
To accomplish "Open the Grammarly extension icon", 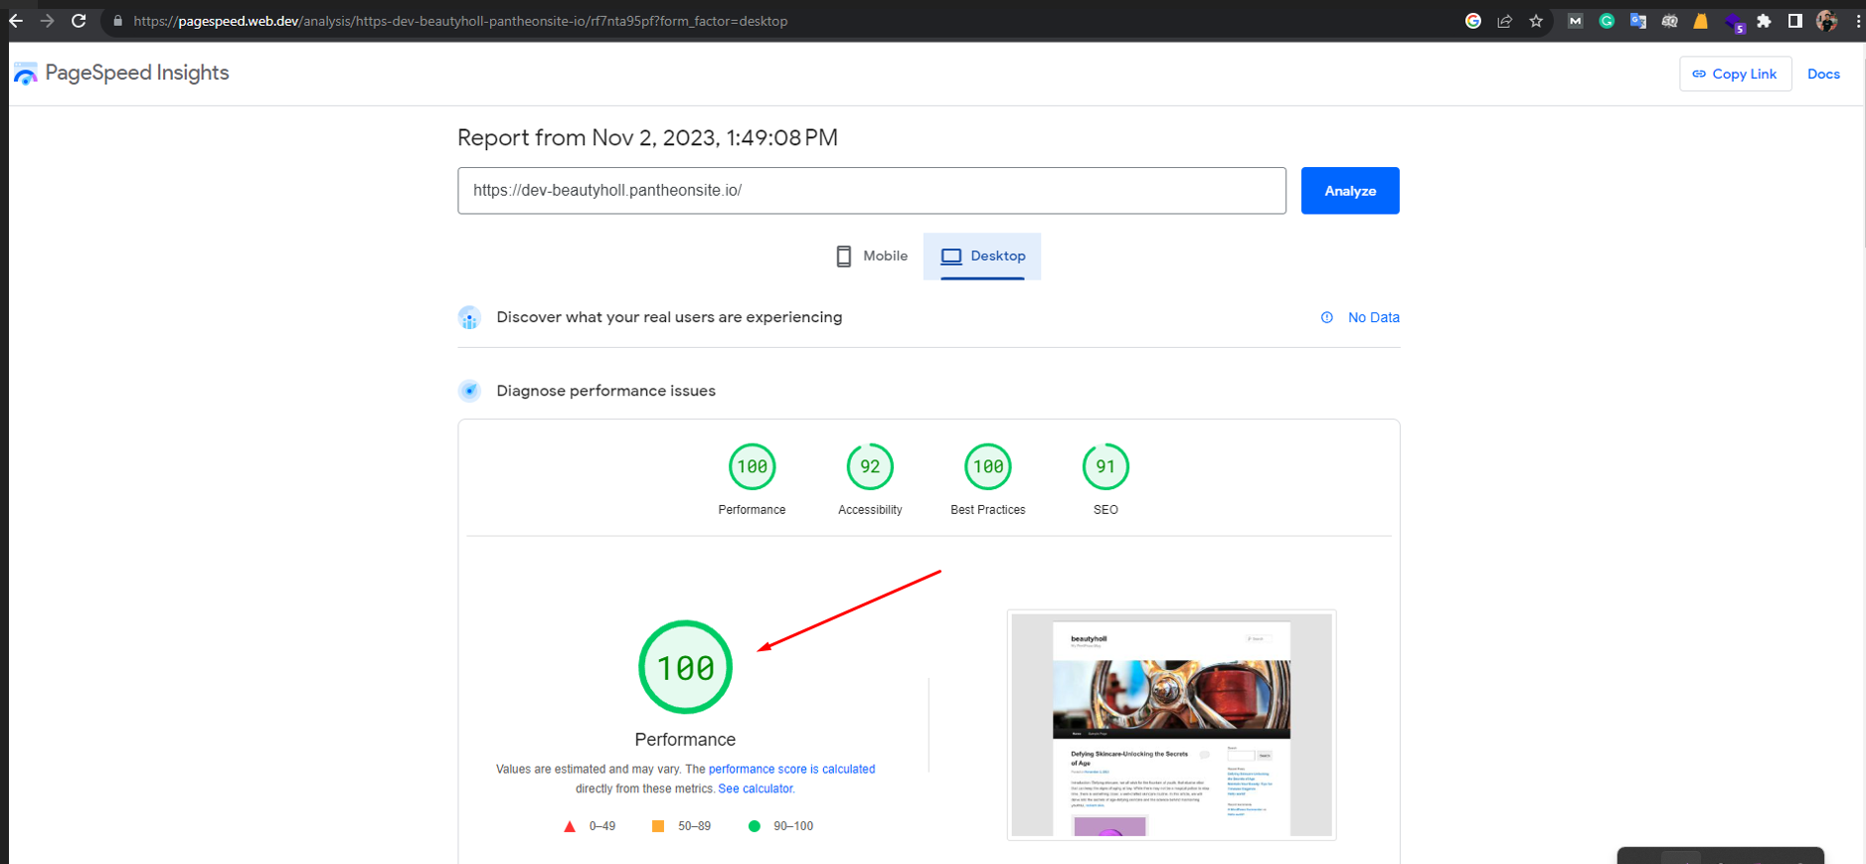I will point(1607,21).
